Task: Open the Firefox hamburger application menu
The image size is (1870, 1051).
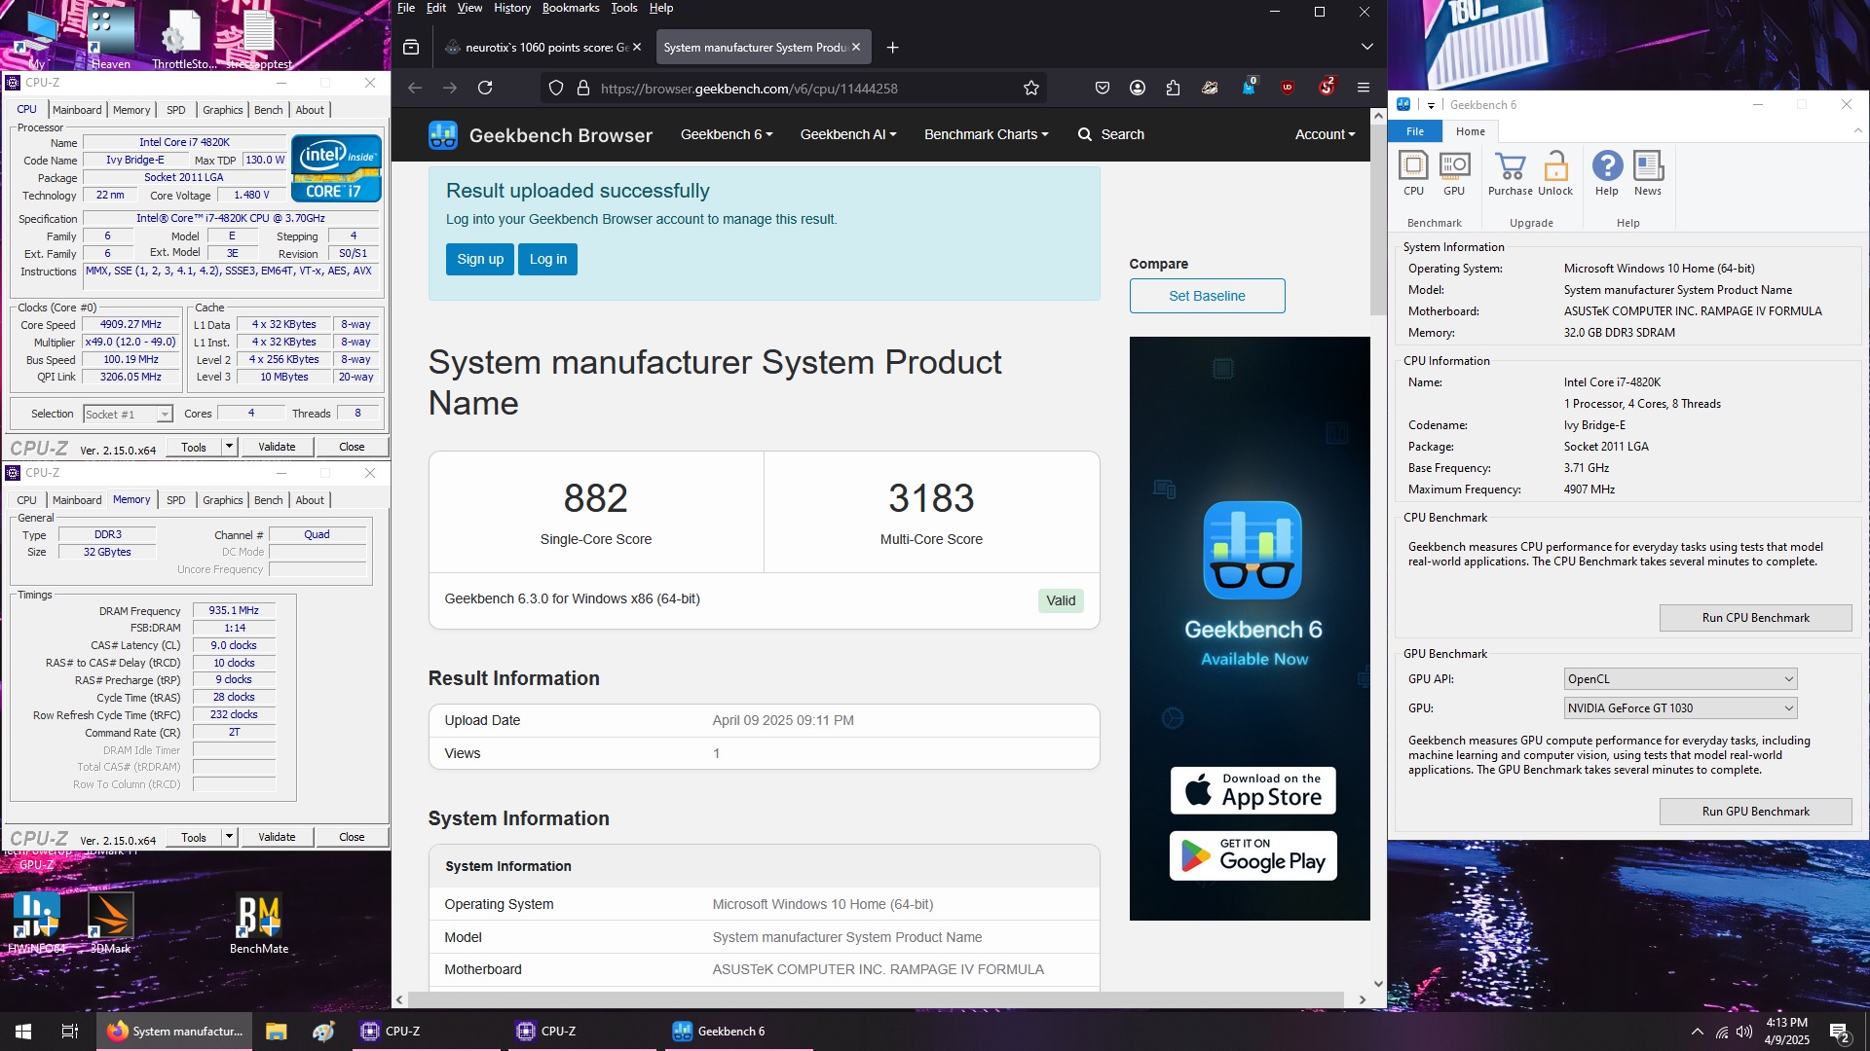Action: pyautogui.click(x=1364, y=88)
